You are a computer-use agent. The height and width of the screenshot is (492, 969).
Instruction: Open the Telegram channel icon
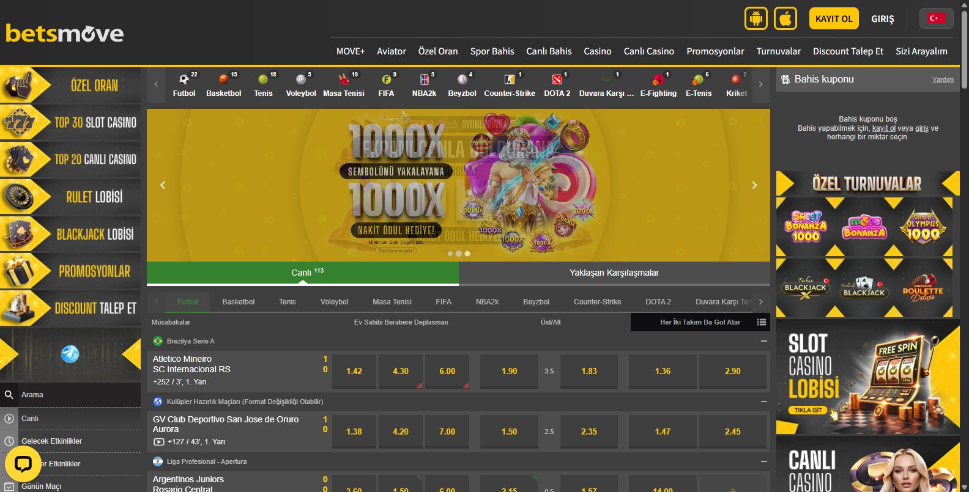70,354
